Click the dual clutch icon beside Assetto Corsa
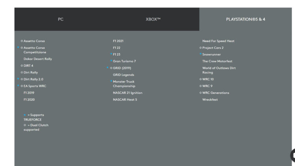The width and height of the screenshot is (295, 166). coord(22,41)
